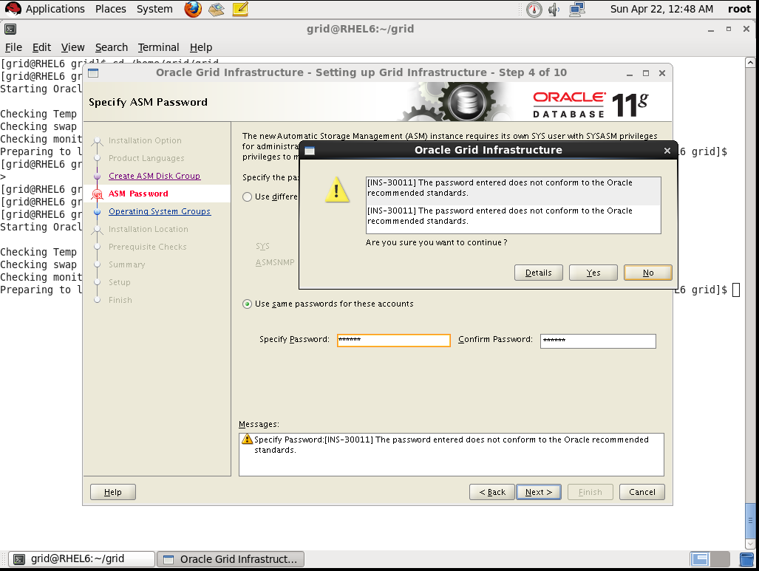Click the yellow warning exclamation icon
The width and height of the screenshot is (759, 571).
[x=337, y=190]
